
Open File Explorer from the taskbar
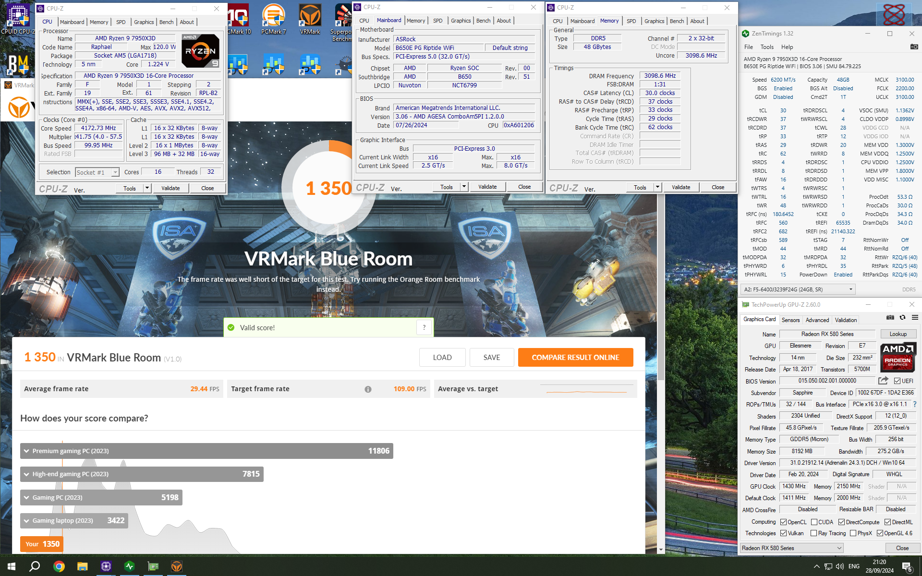coord(83,566)
